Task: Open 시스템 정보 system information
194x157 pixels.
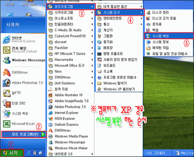Action: pos(169,42)
